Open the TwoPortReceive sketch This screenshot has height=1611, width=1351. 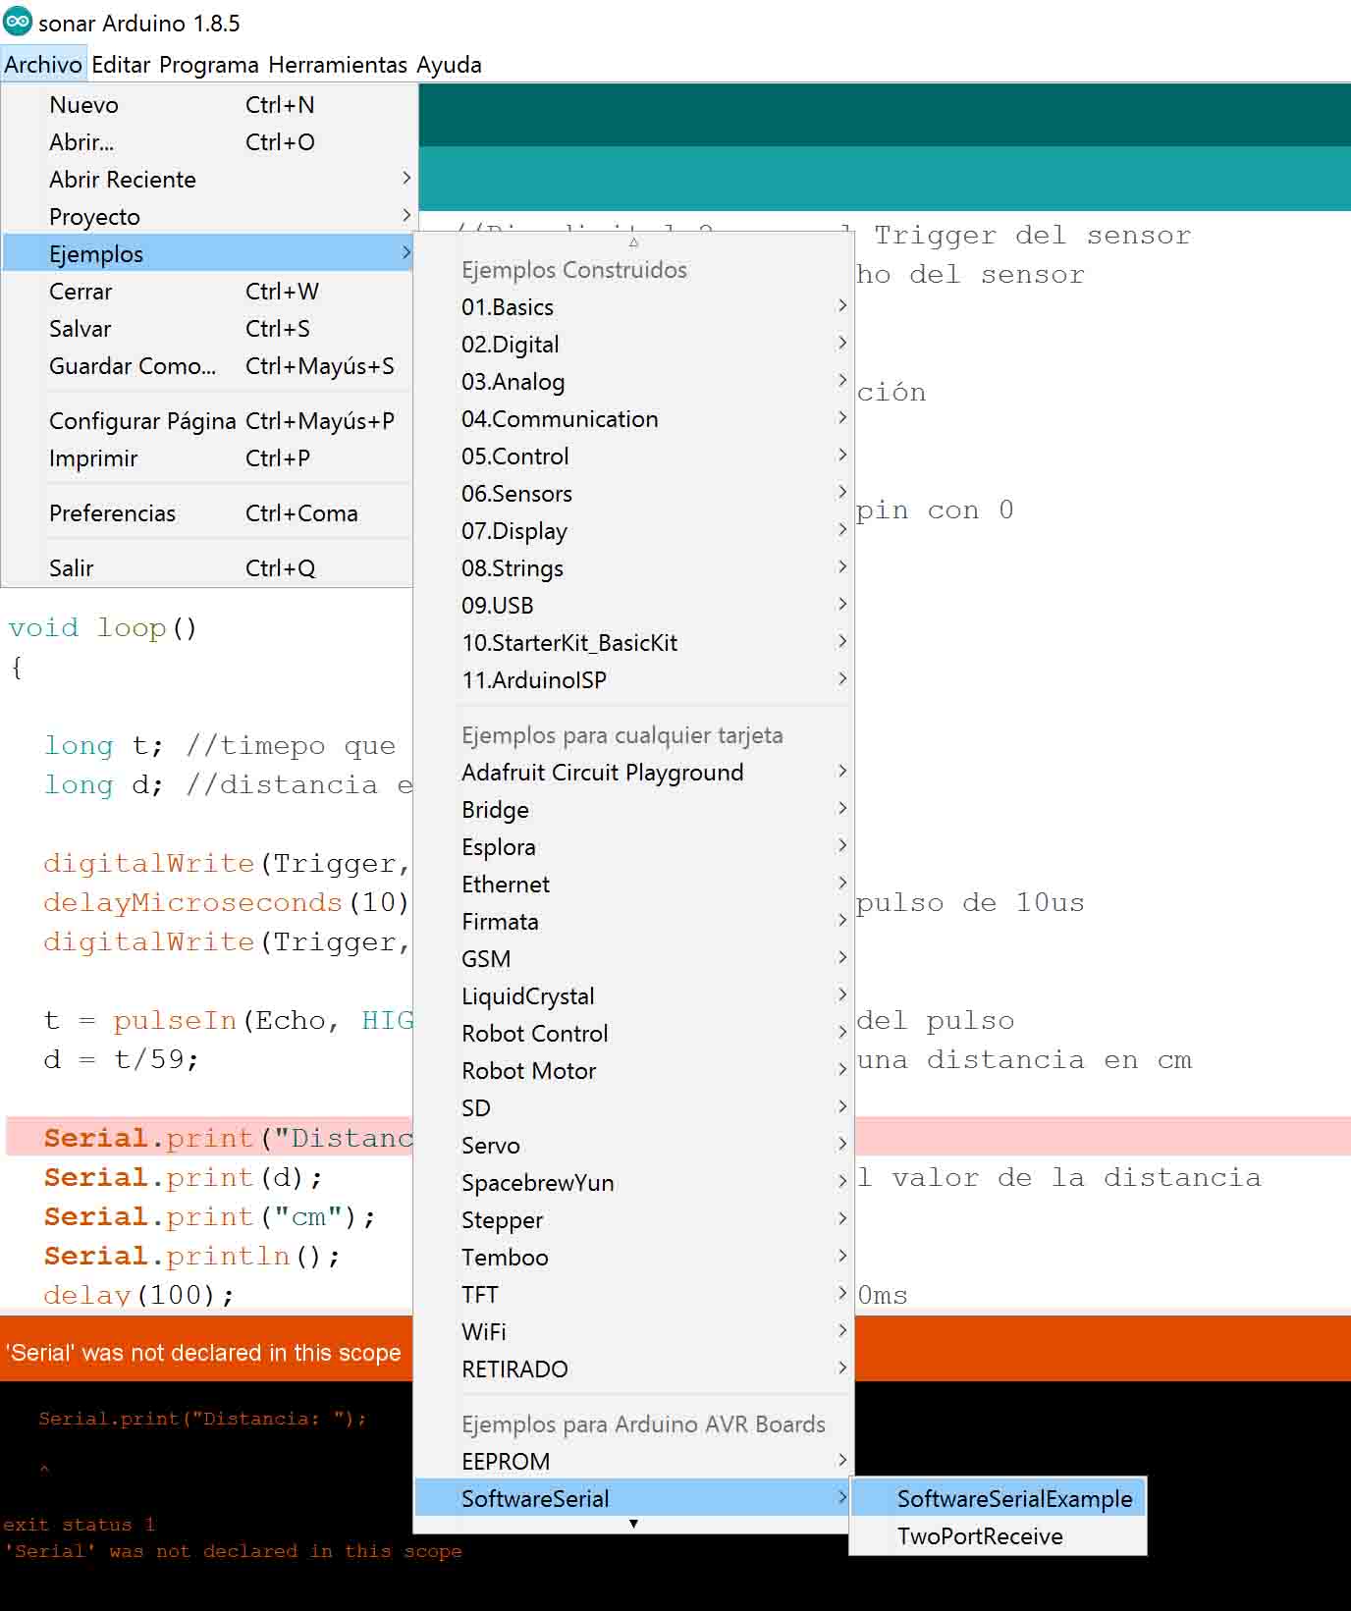point(999,1536)
